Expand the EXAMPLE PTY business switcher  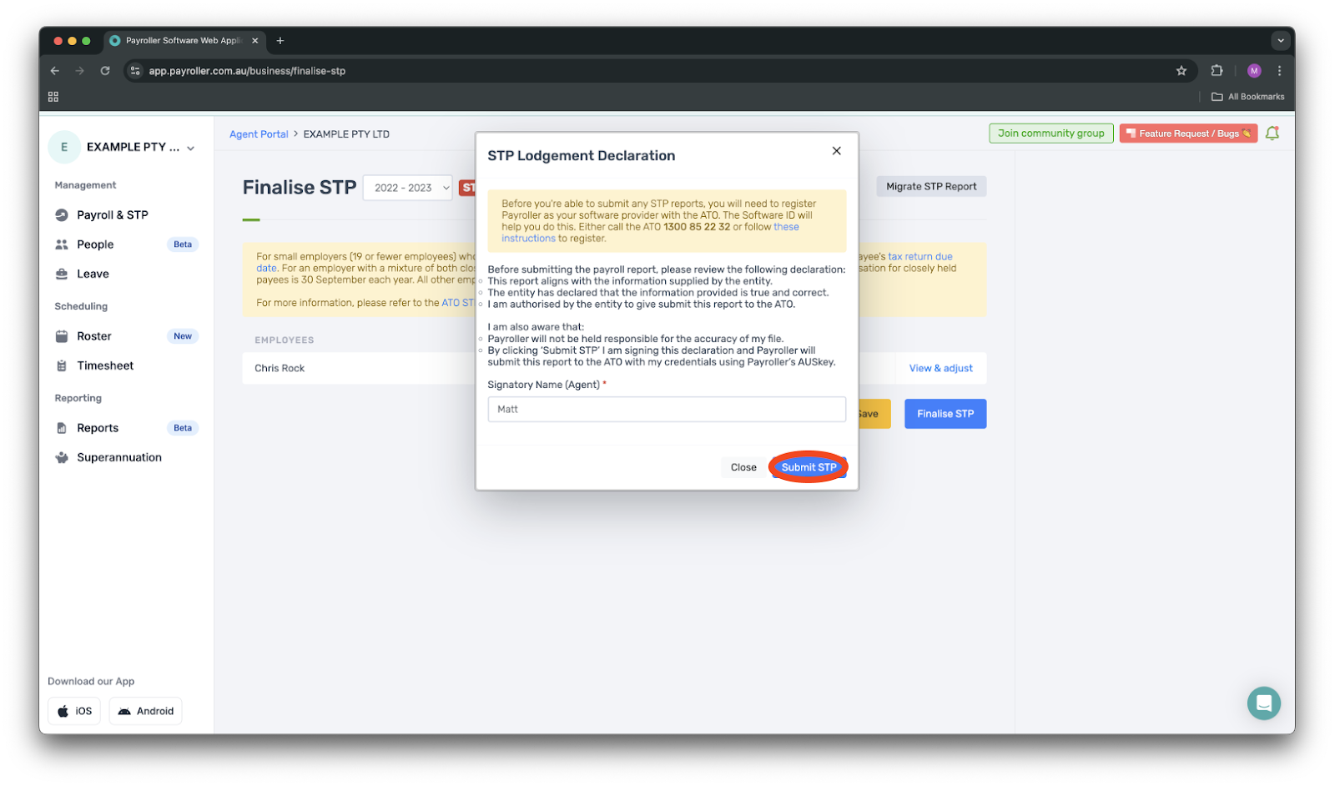pyautogui.click(x=191, y=148)
